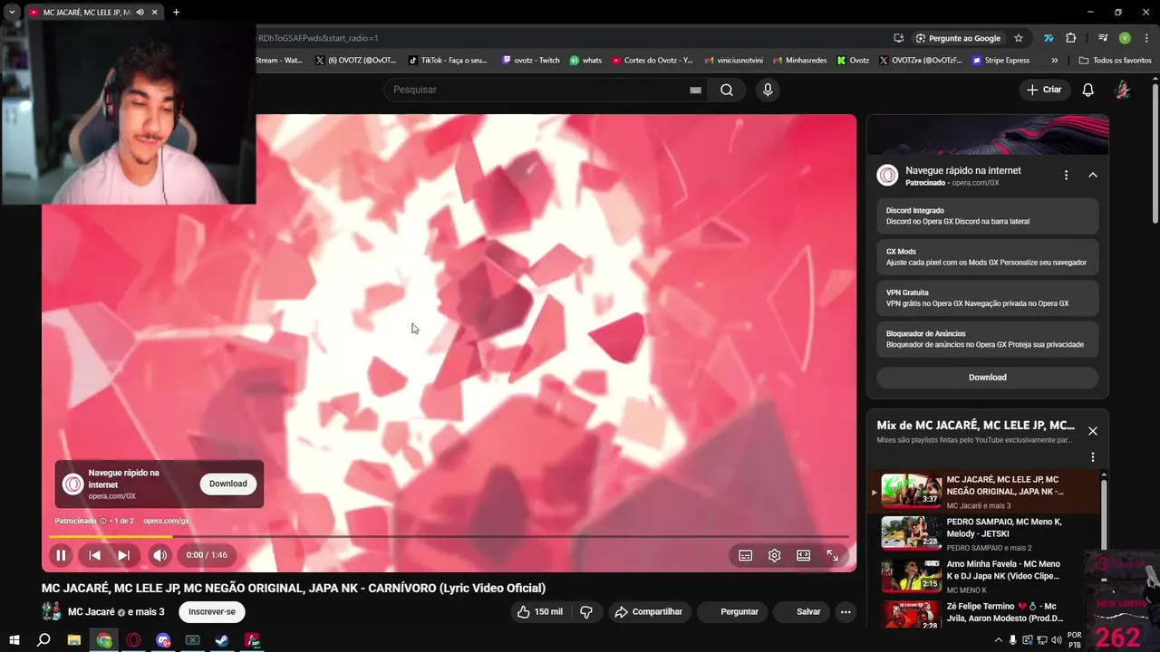The image size is (1160, 652).
Task: Seek on the video progress bar
Action: 449,536
